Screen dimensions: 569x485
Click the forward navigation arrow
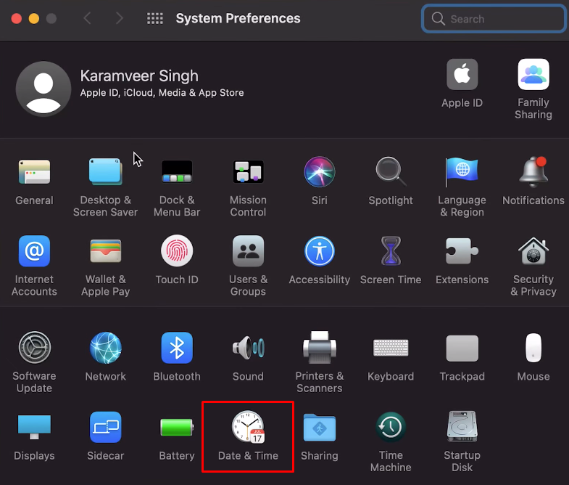(120, 18)
